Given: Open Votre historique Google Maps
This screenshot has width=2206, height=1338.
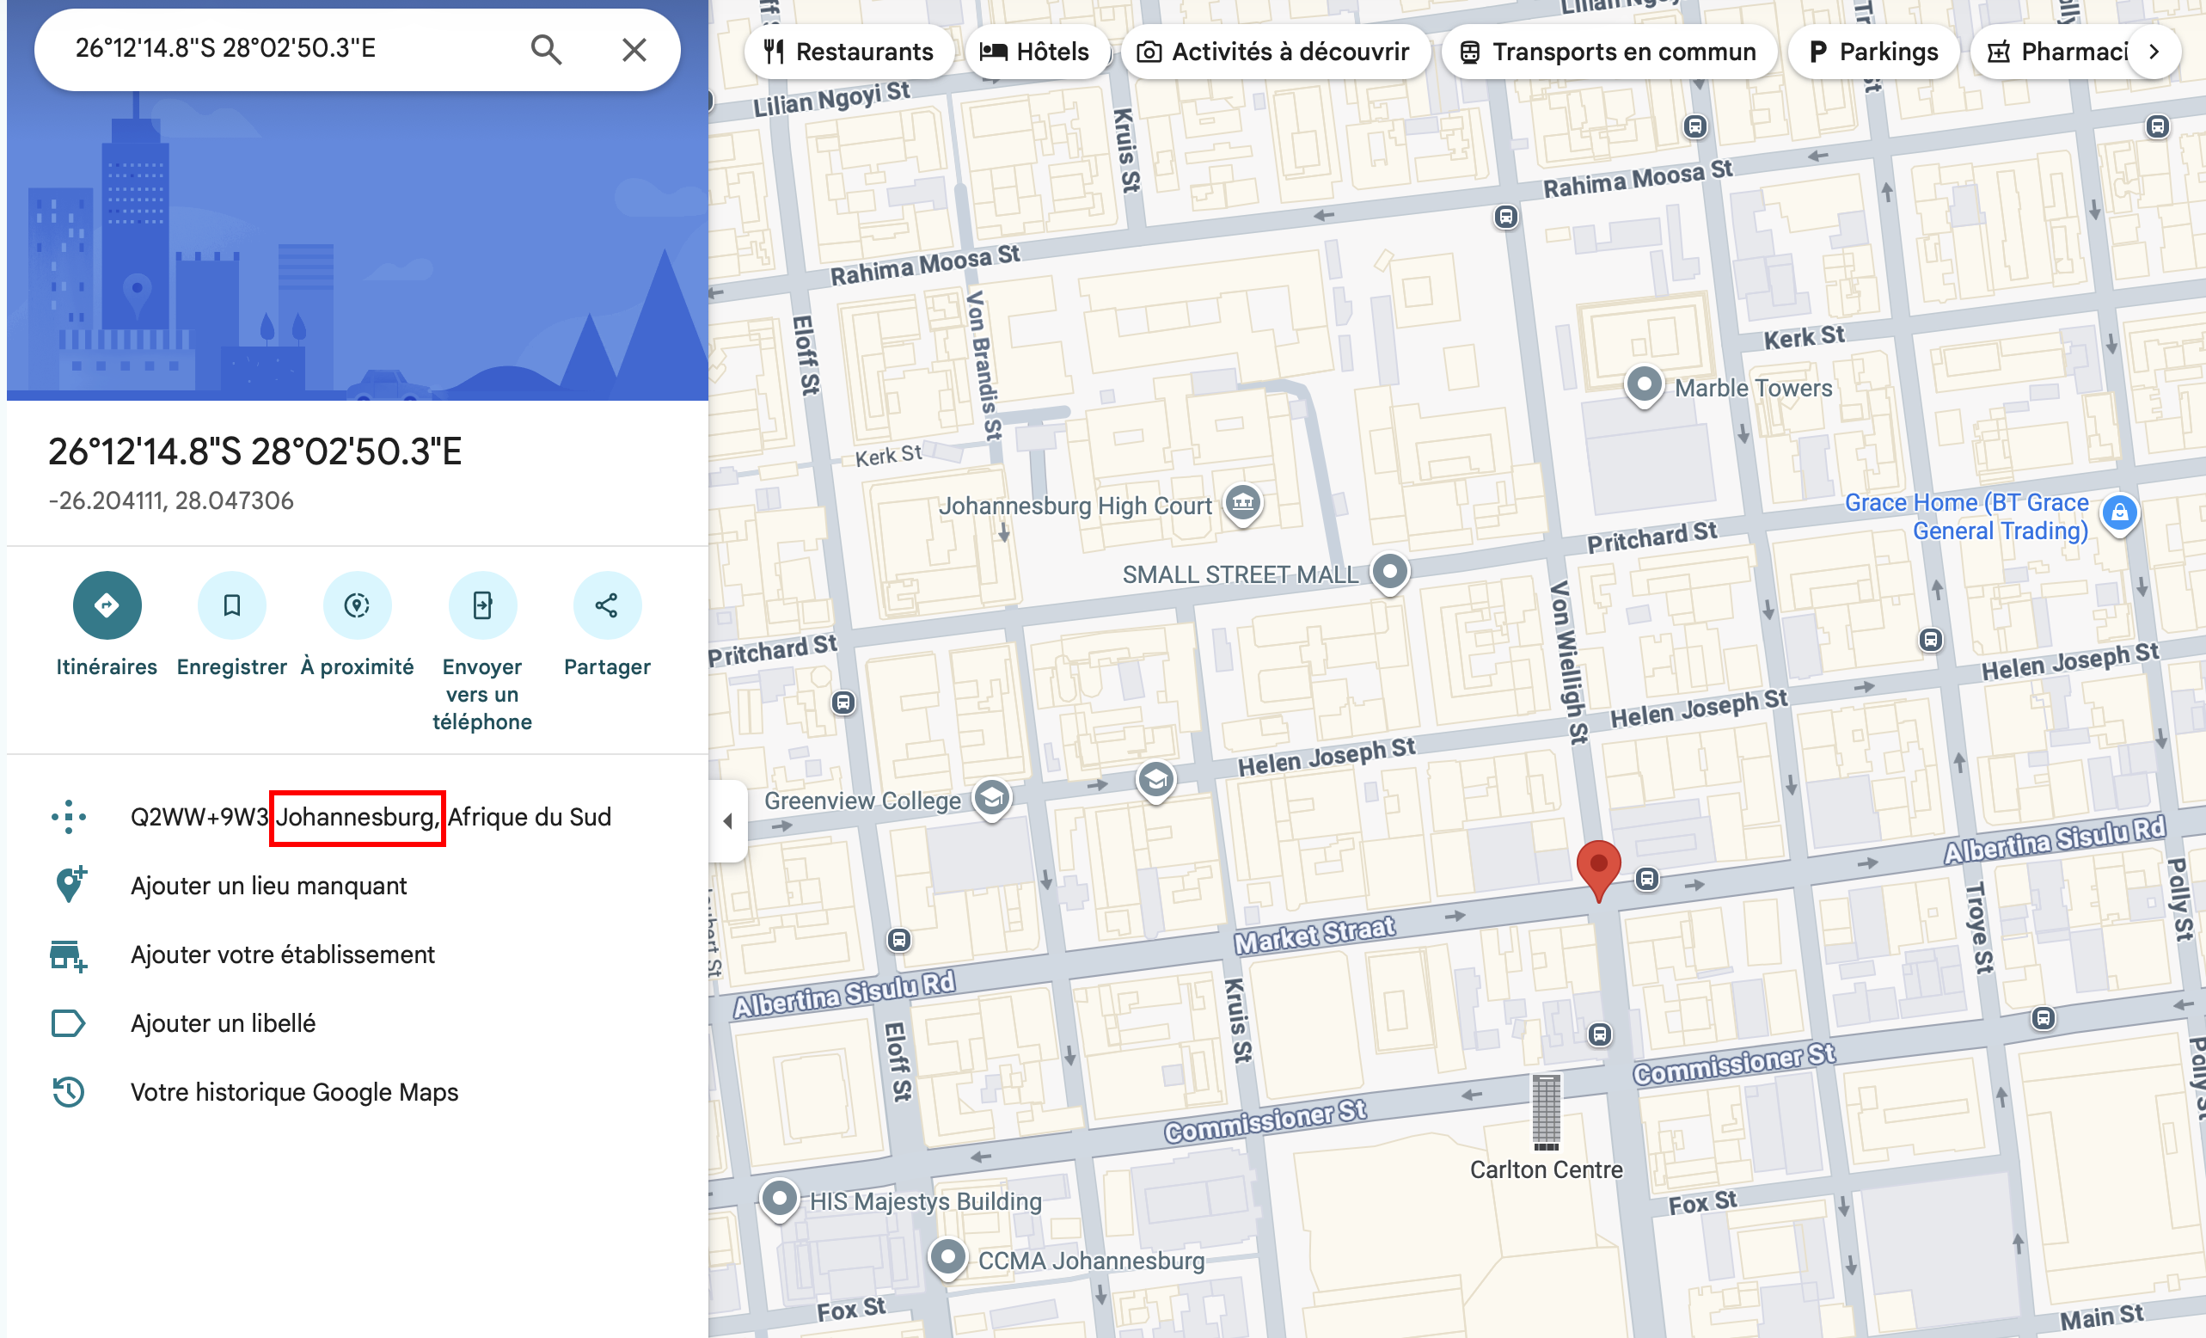Looking at the screenshot, I should [x=295, y=1093].
